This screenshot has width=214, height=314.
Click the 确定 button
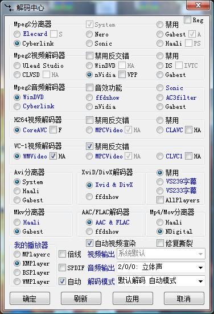pyautogui.click(x=30, y=299)
